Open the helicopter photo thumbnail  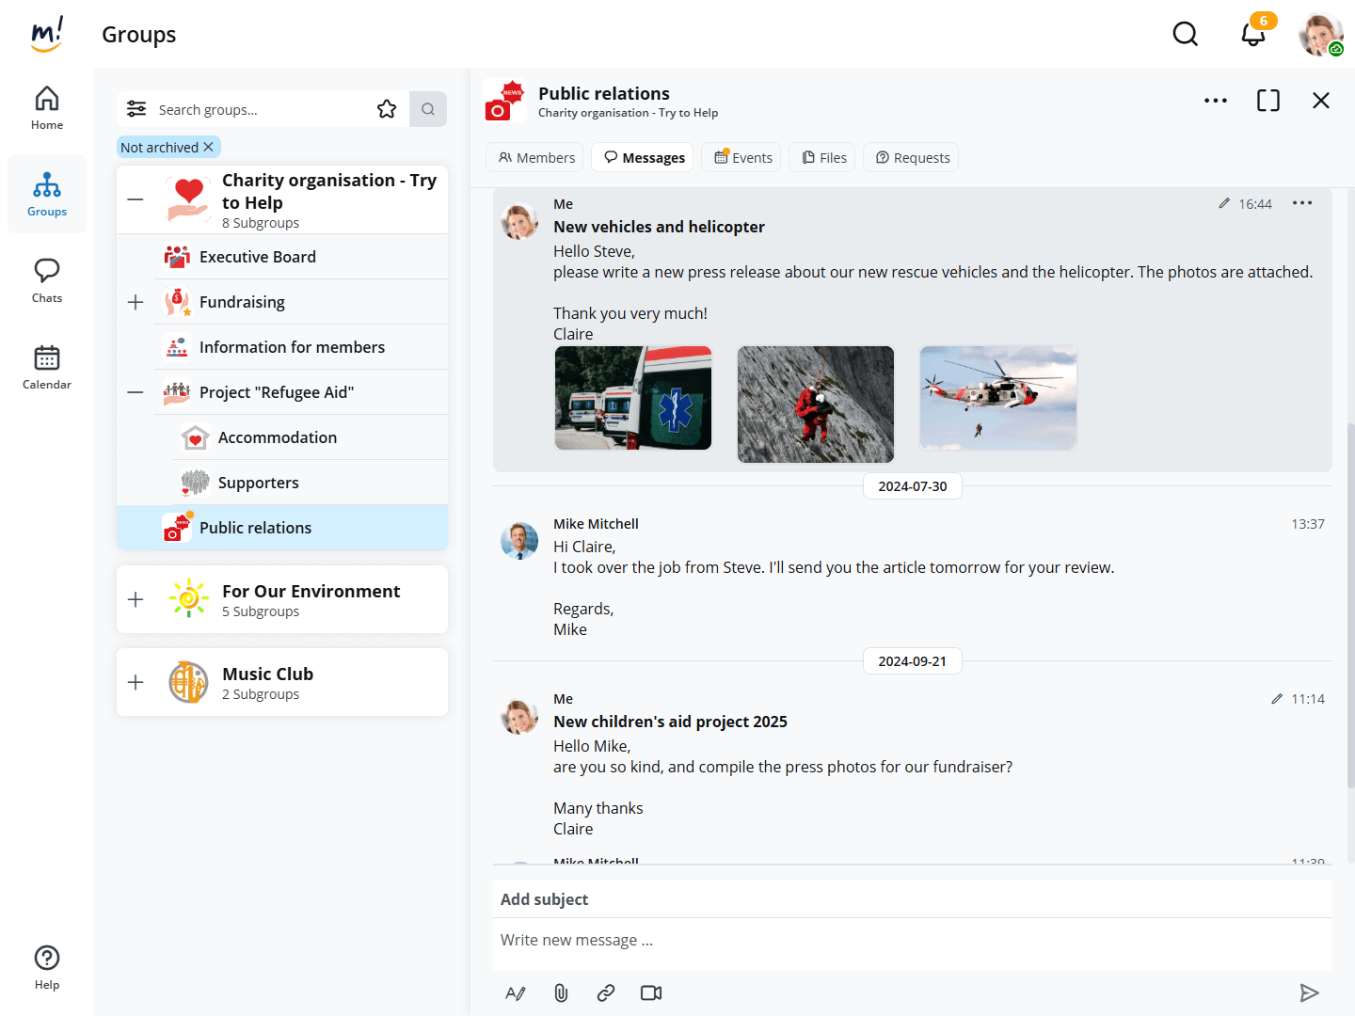click(x=997, y=397)
